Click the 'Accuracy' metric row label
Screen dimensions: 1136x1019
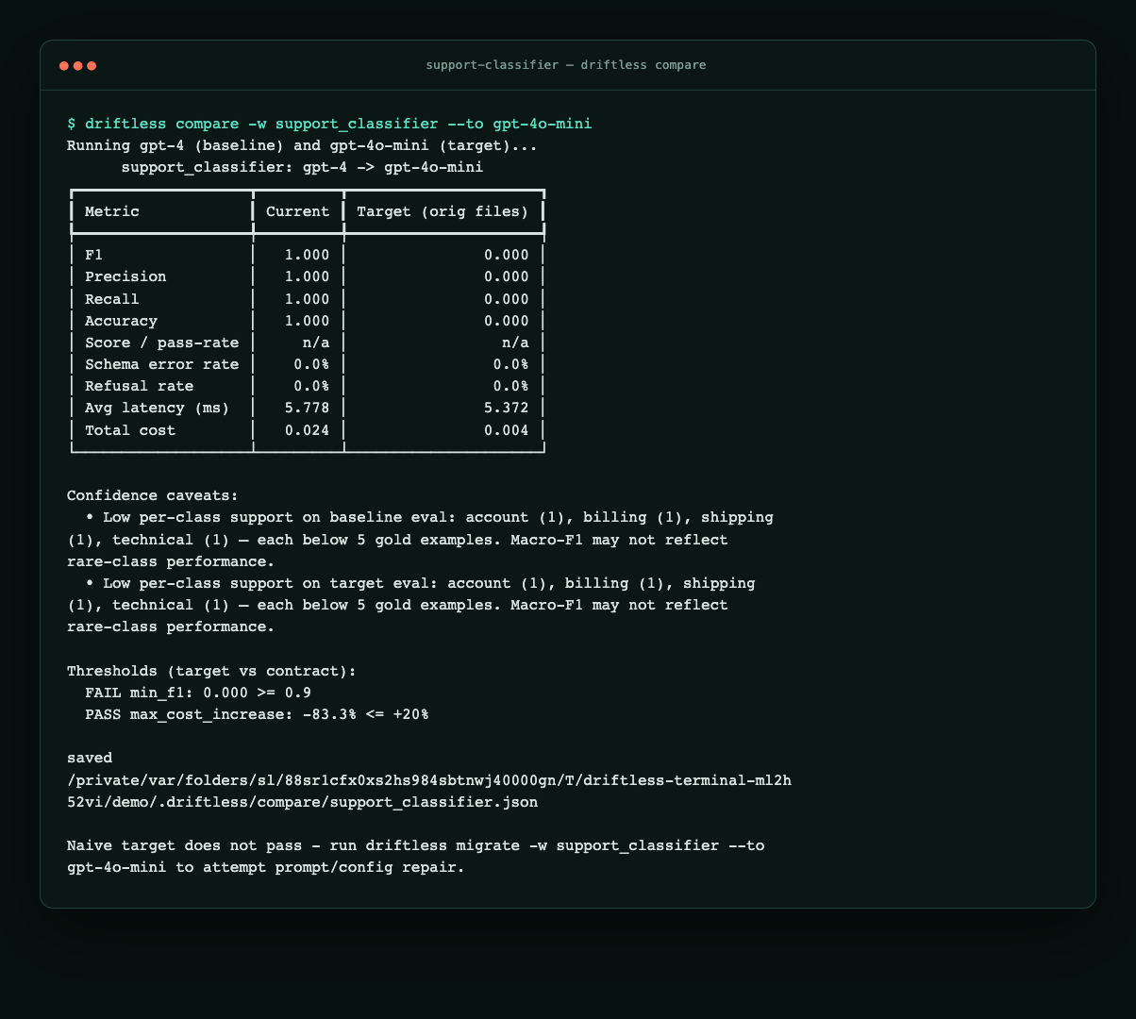(121, 321)
